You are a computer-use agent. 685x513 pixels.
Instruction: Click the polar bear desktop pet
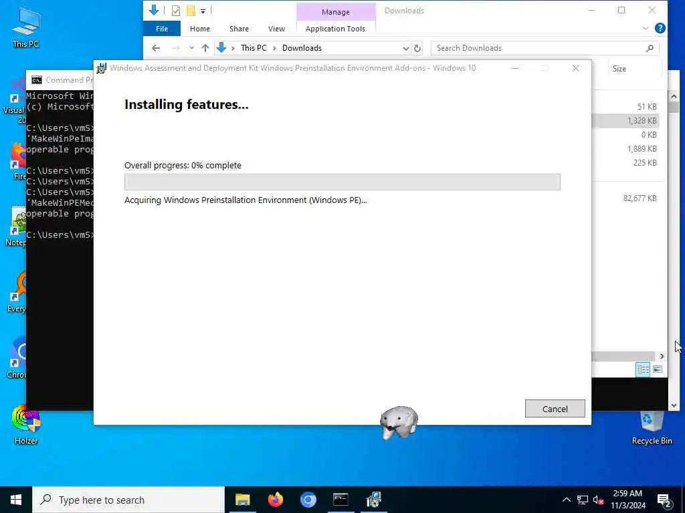(x=398, y=423)
